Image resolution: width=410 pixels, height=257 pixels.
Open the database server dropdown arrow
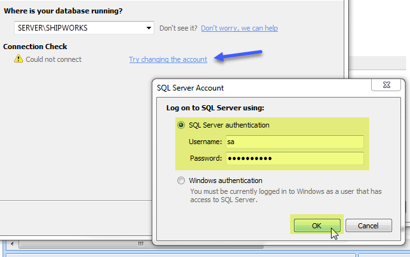coord(149,28)
